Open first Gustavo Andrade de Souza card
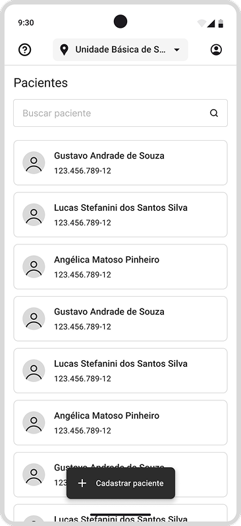This screenshot has width=241, height=526. [x=120, y=163]
